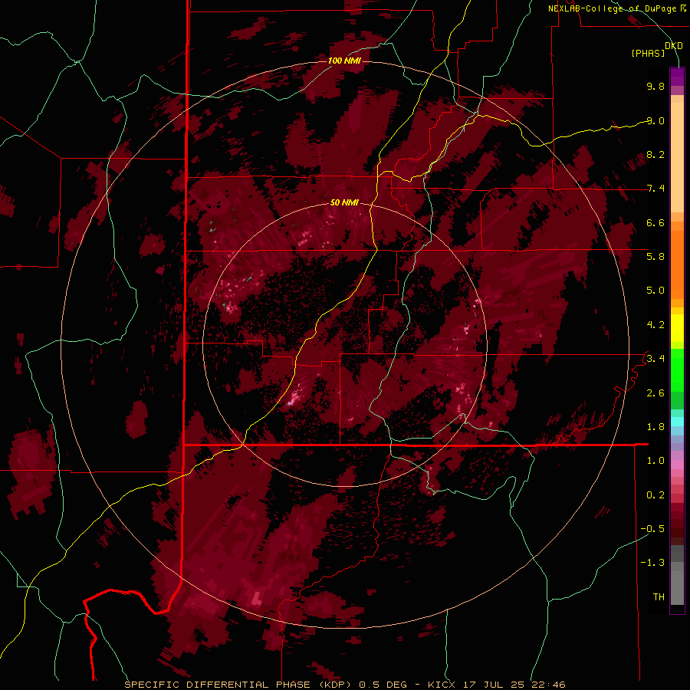The image size is (690, 690).
Task: Click the 5.0 scale value
Action: [x=655, y=291]
